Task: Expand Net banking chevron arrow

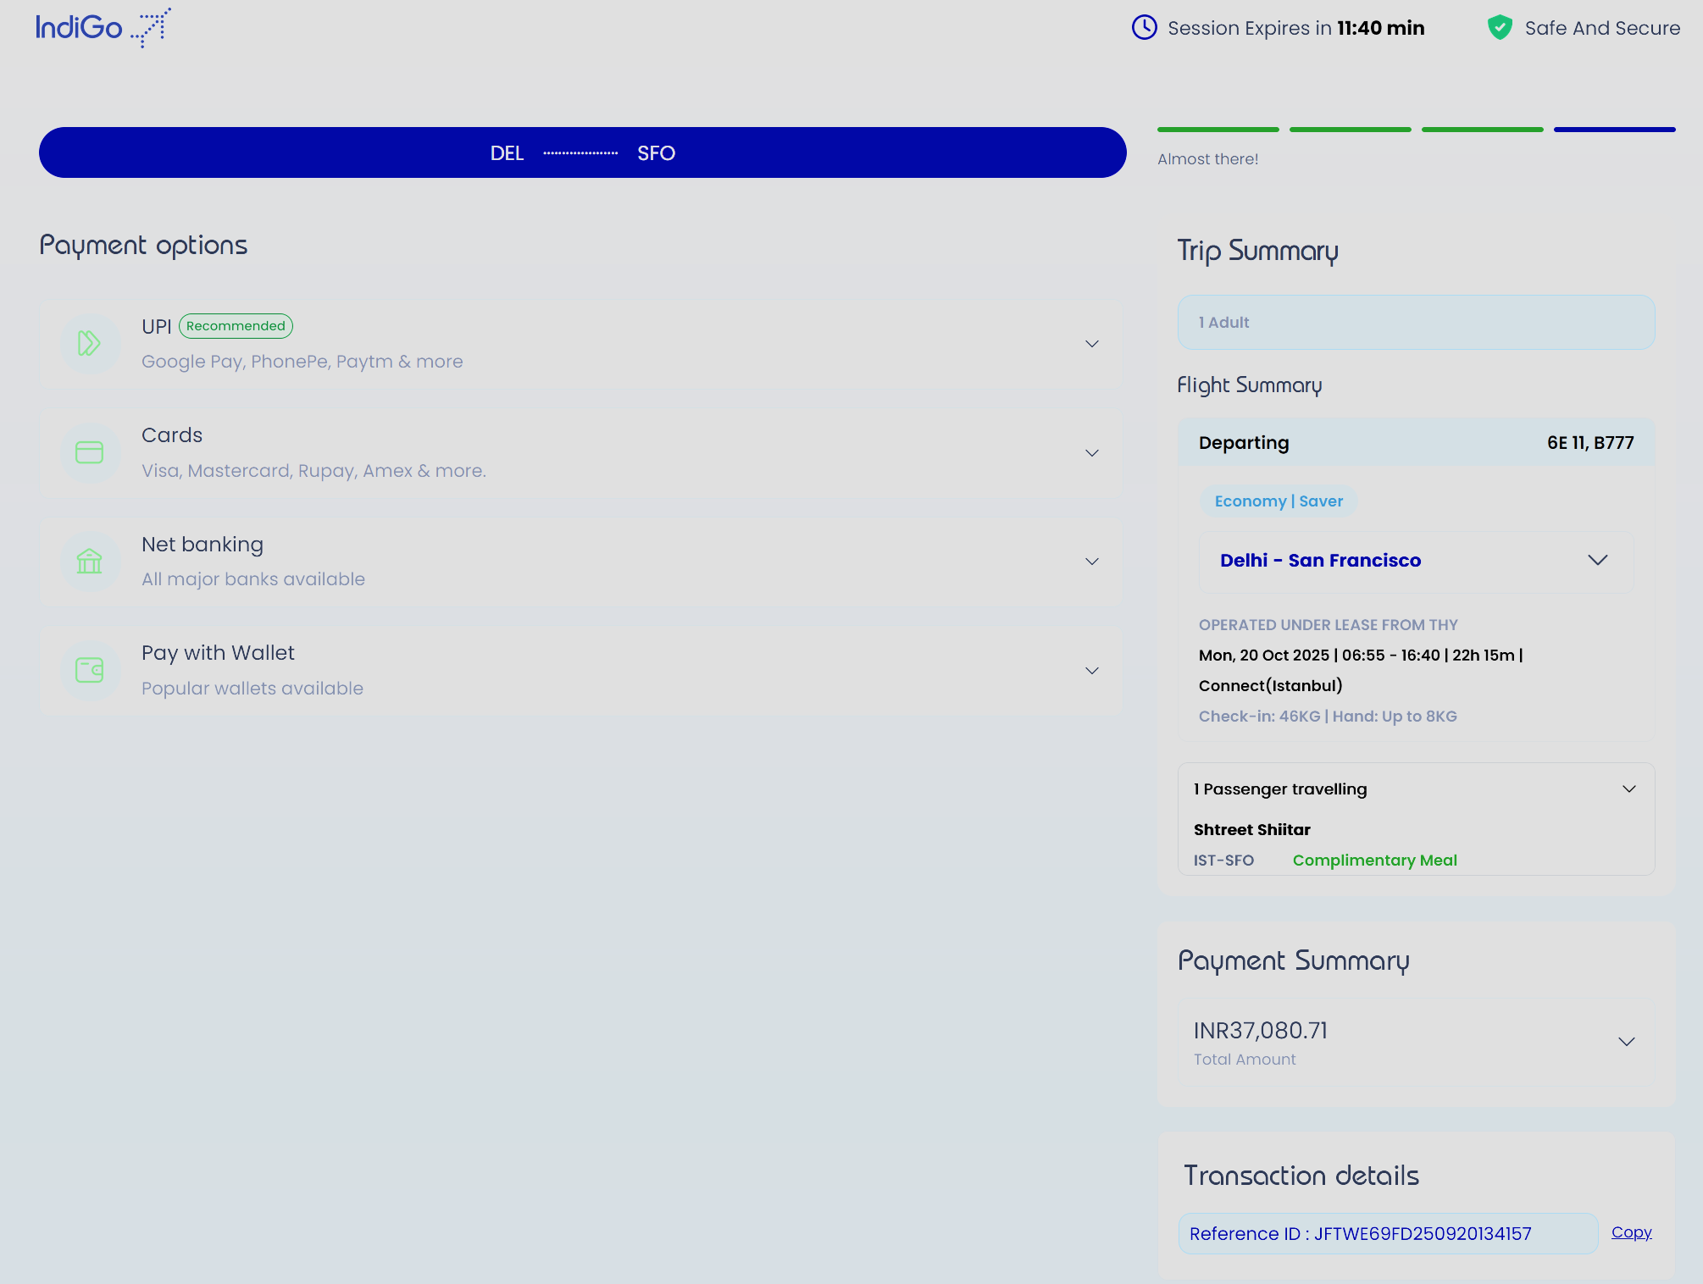Action: pyautogui.click(x=1091, y=562)
